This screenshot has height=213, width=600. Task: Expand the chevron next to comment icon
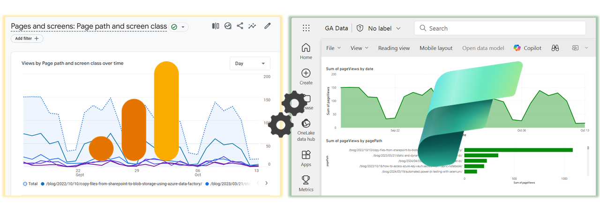(x=587, y=48)
